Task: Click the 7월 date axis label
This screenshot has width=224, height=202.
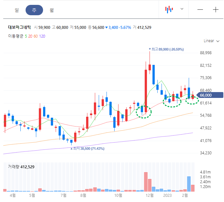Action: [63, 195]
